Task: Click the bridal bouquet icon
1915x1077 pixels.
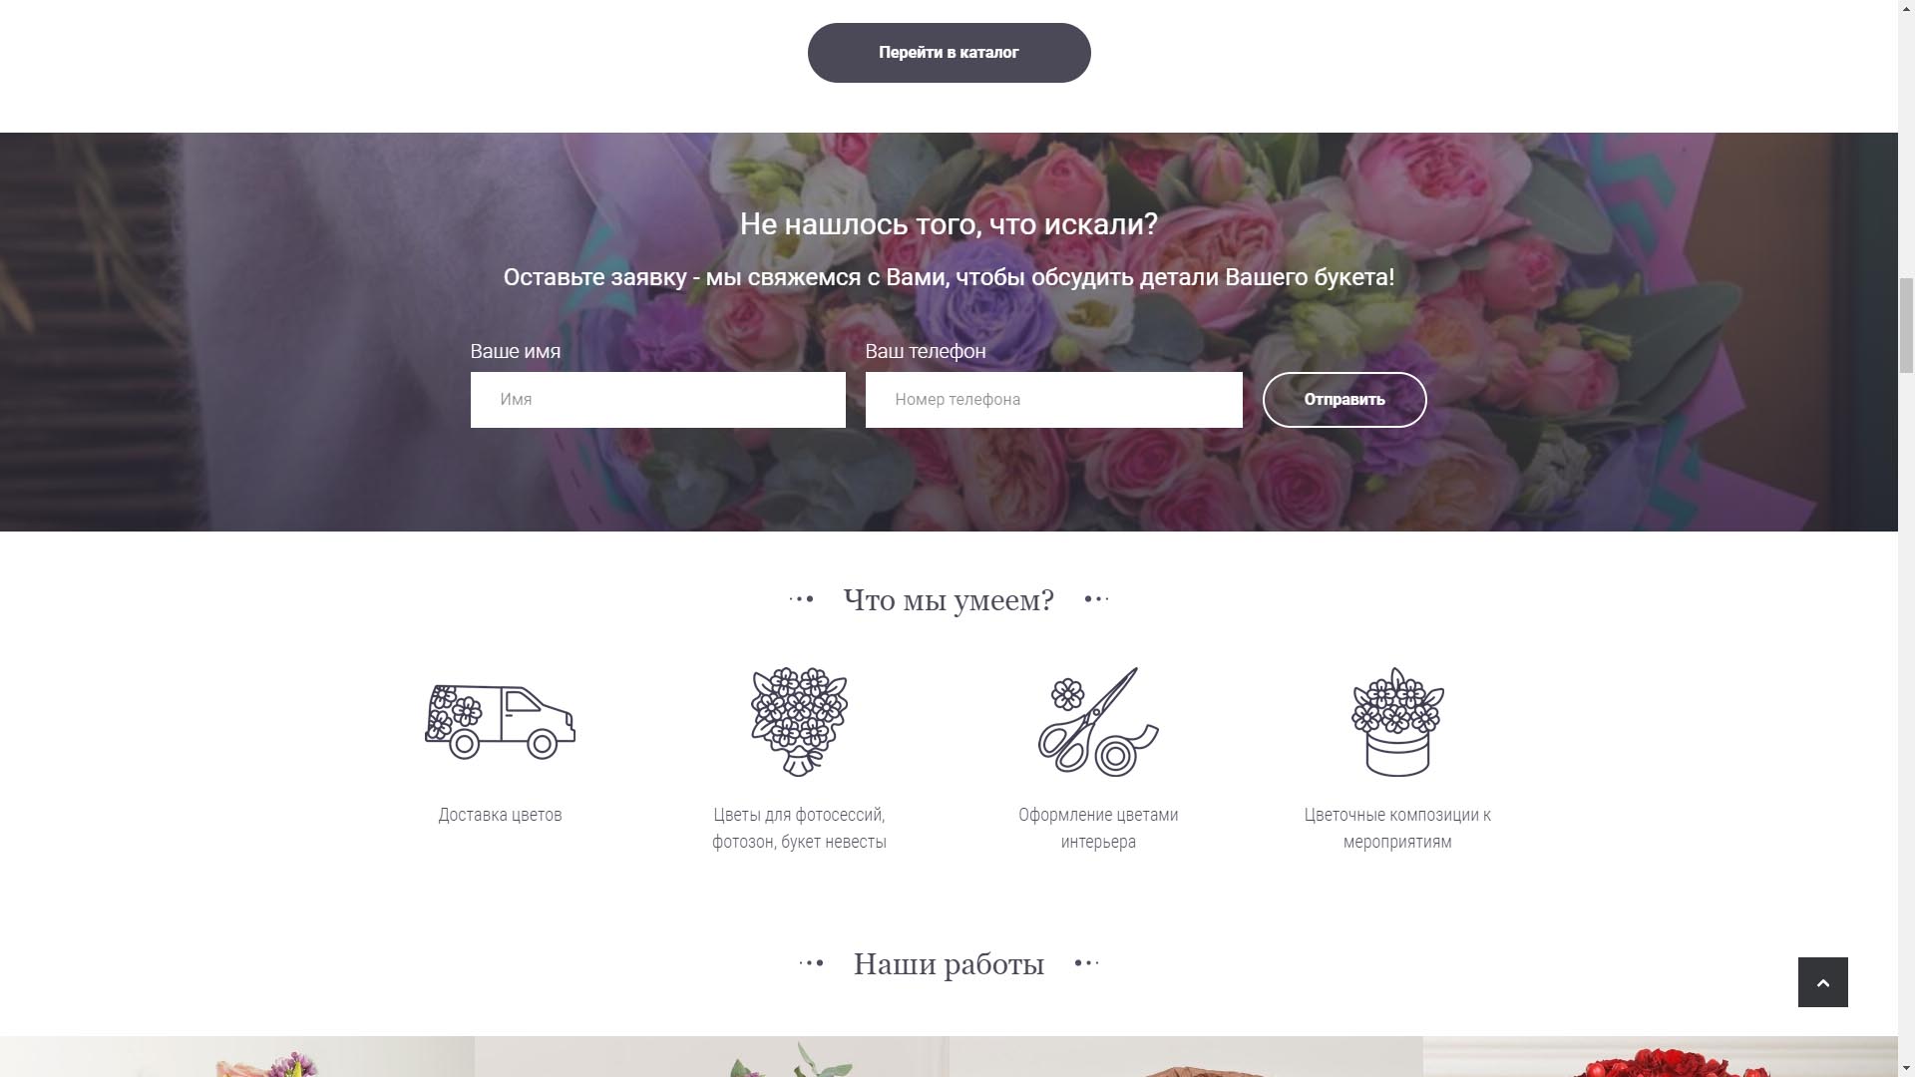Action: [x=799, y=722]
